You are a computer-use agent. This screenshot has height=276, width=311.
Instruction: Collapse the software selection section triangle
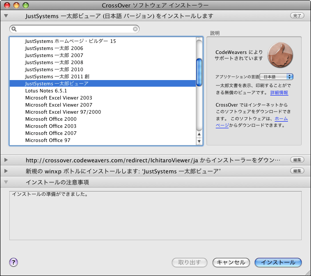[x=6, y=15]
